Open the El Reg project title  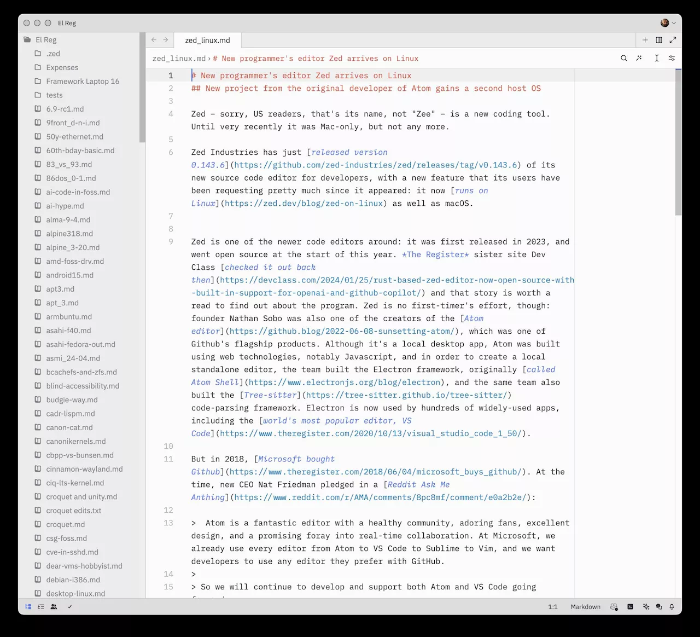[x=67, y=23]
